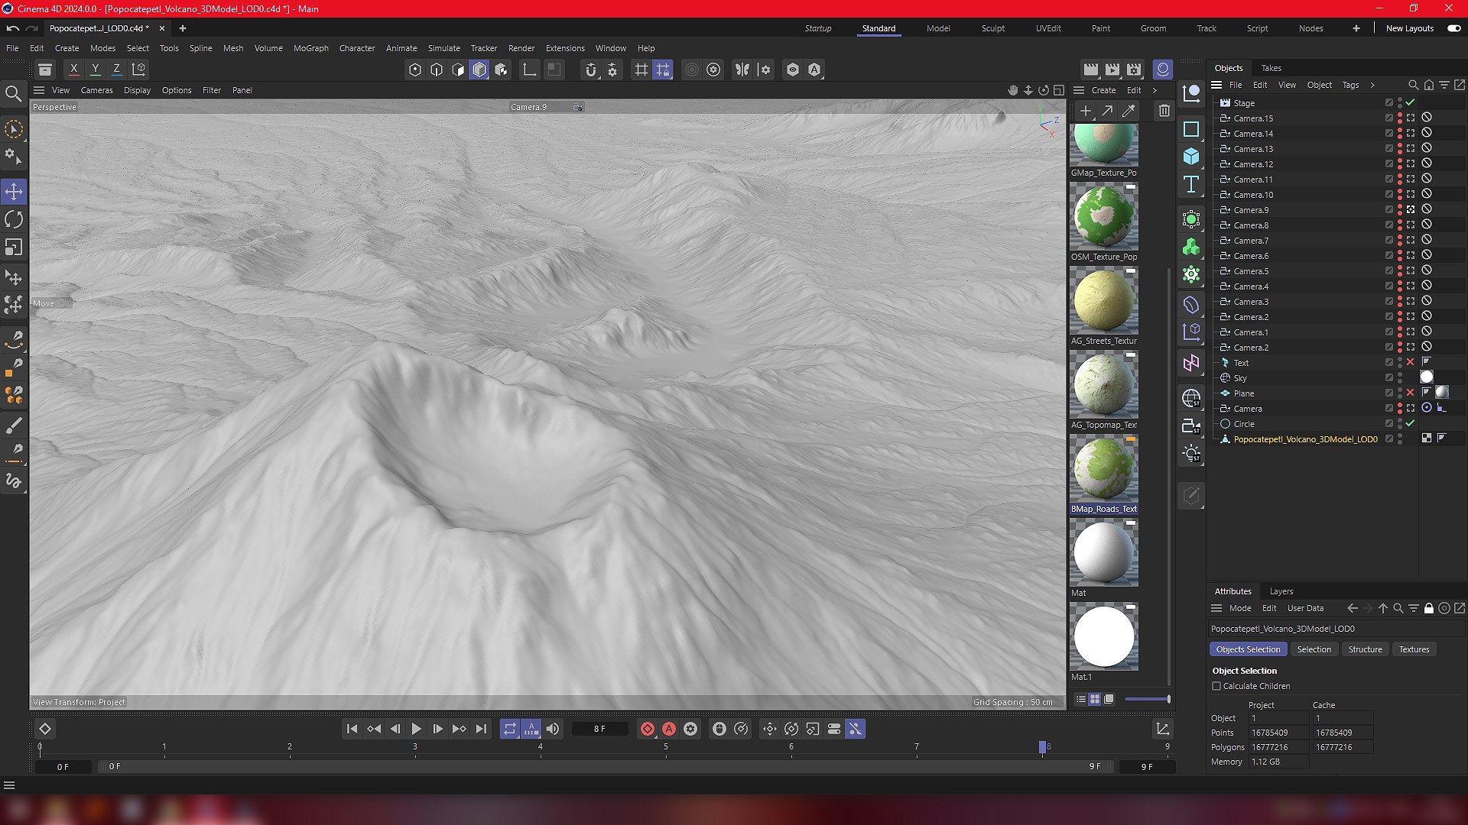Toggle Circle object enabled checkmark

(1411, 423)
